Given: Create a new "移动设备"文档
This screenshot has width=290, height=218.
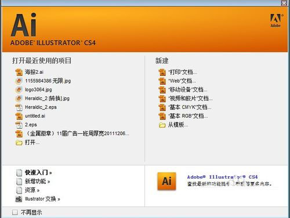Looking at the screenshot, I should 188,90.
